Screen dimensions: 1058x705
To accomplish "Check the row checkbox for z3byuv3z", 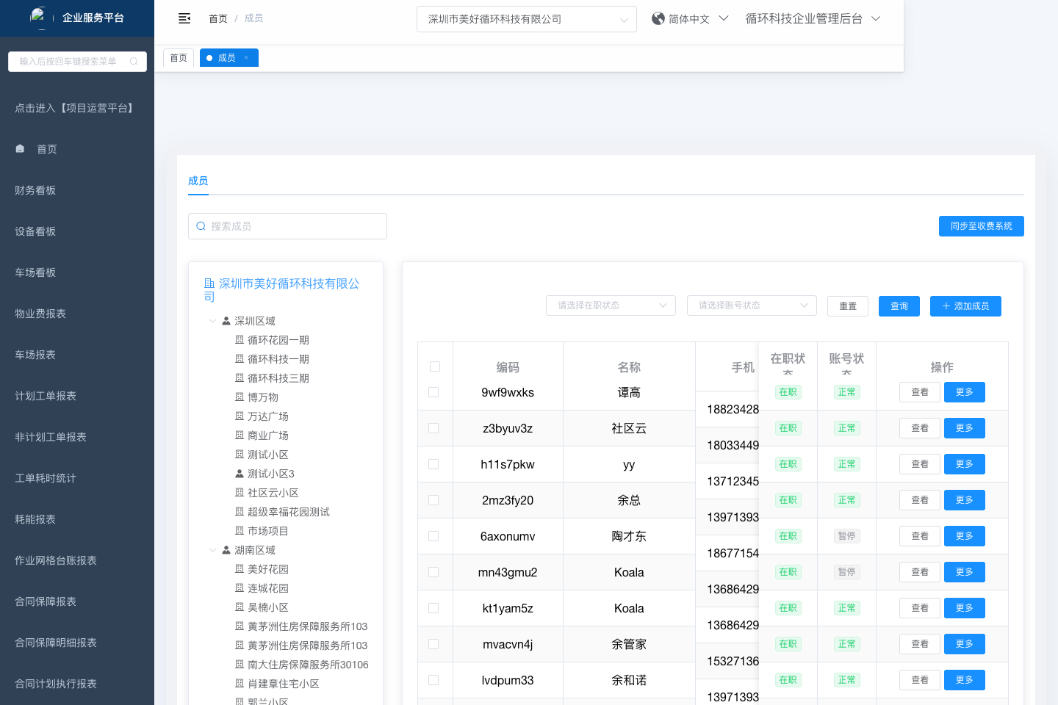I will [433, 428].
